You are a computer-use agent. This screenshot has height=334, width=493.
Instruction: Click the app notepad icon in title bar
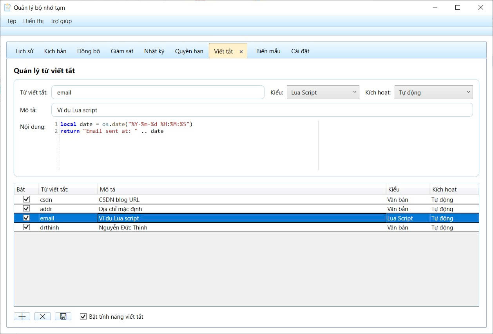(x=7, y=7)
